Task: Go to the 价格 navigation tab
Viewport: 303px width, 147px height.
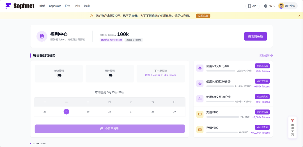Action: [68, 6]
